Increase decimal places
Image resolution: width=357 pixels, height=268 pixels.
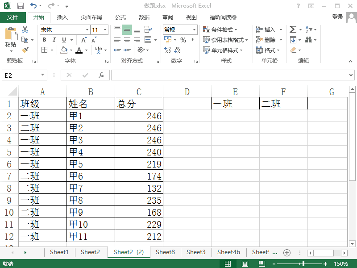pos(168,50)
